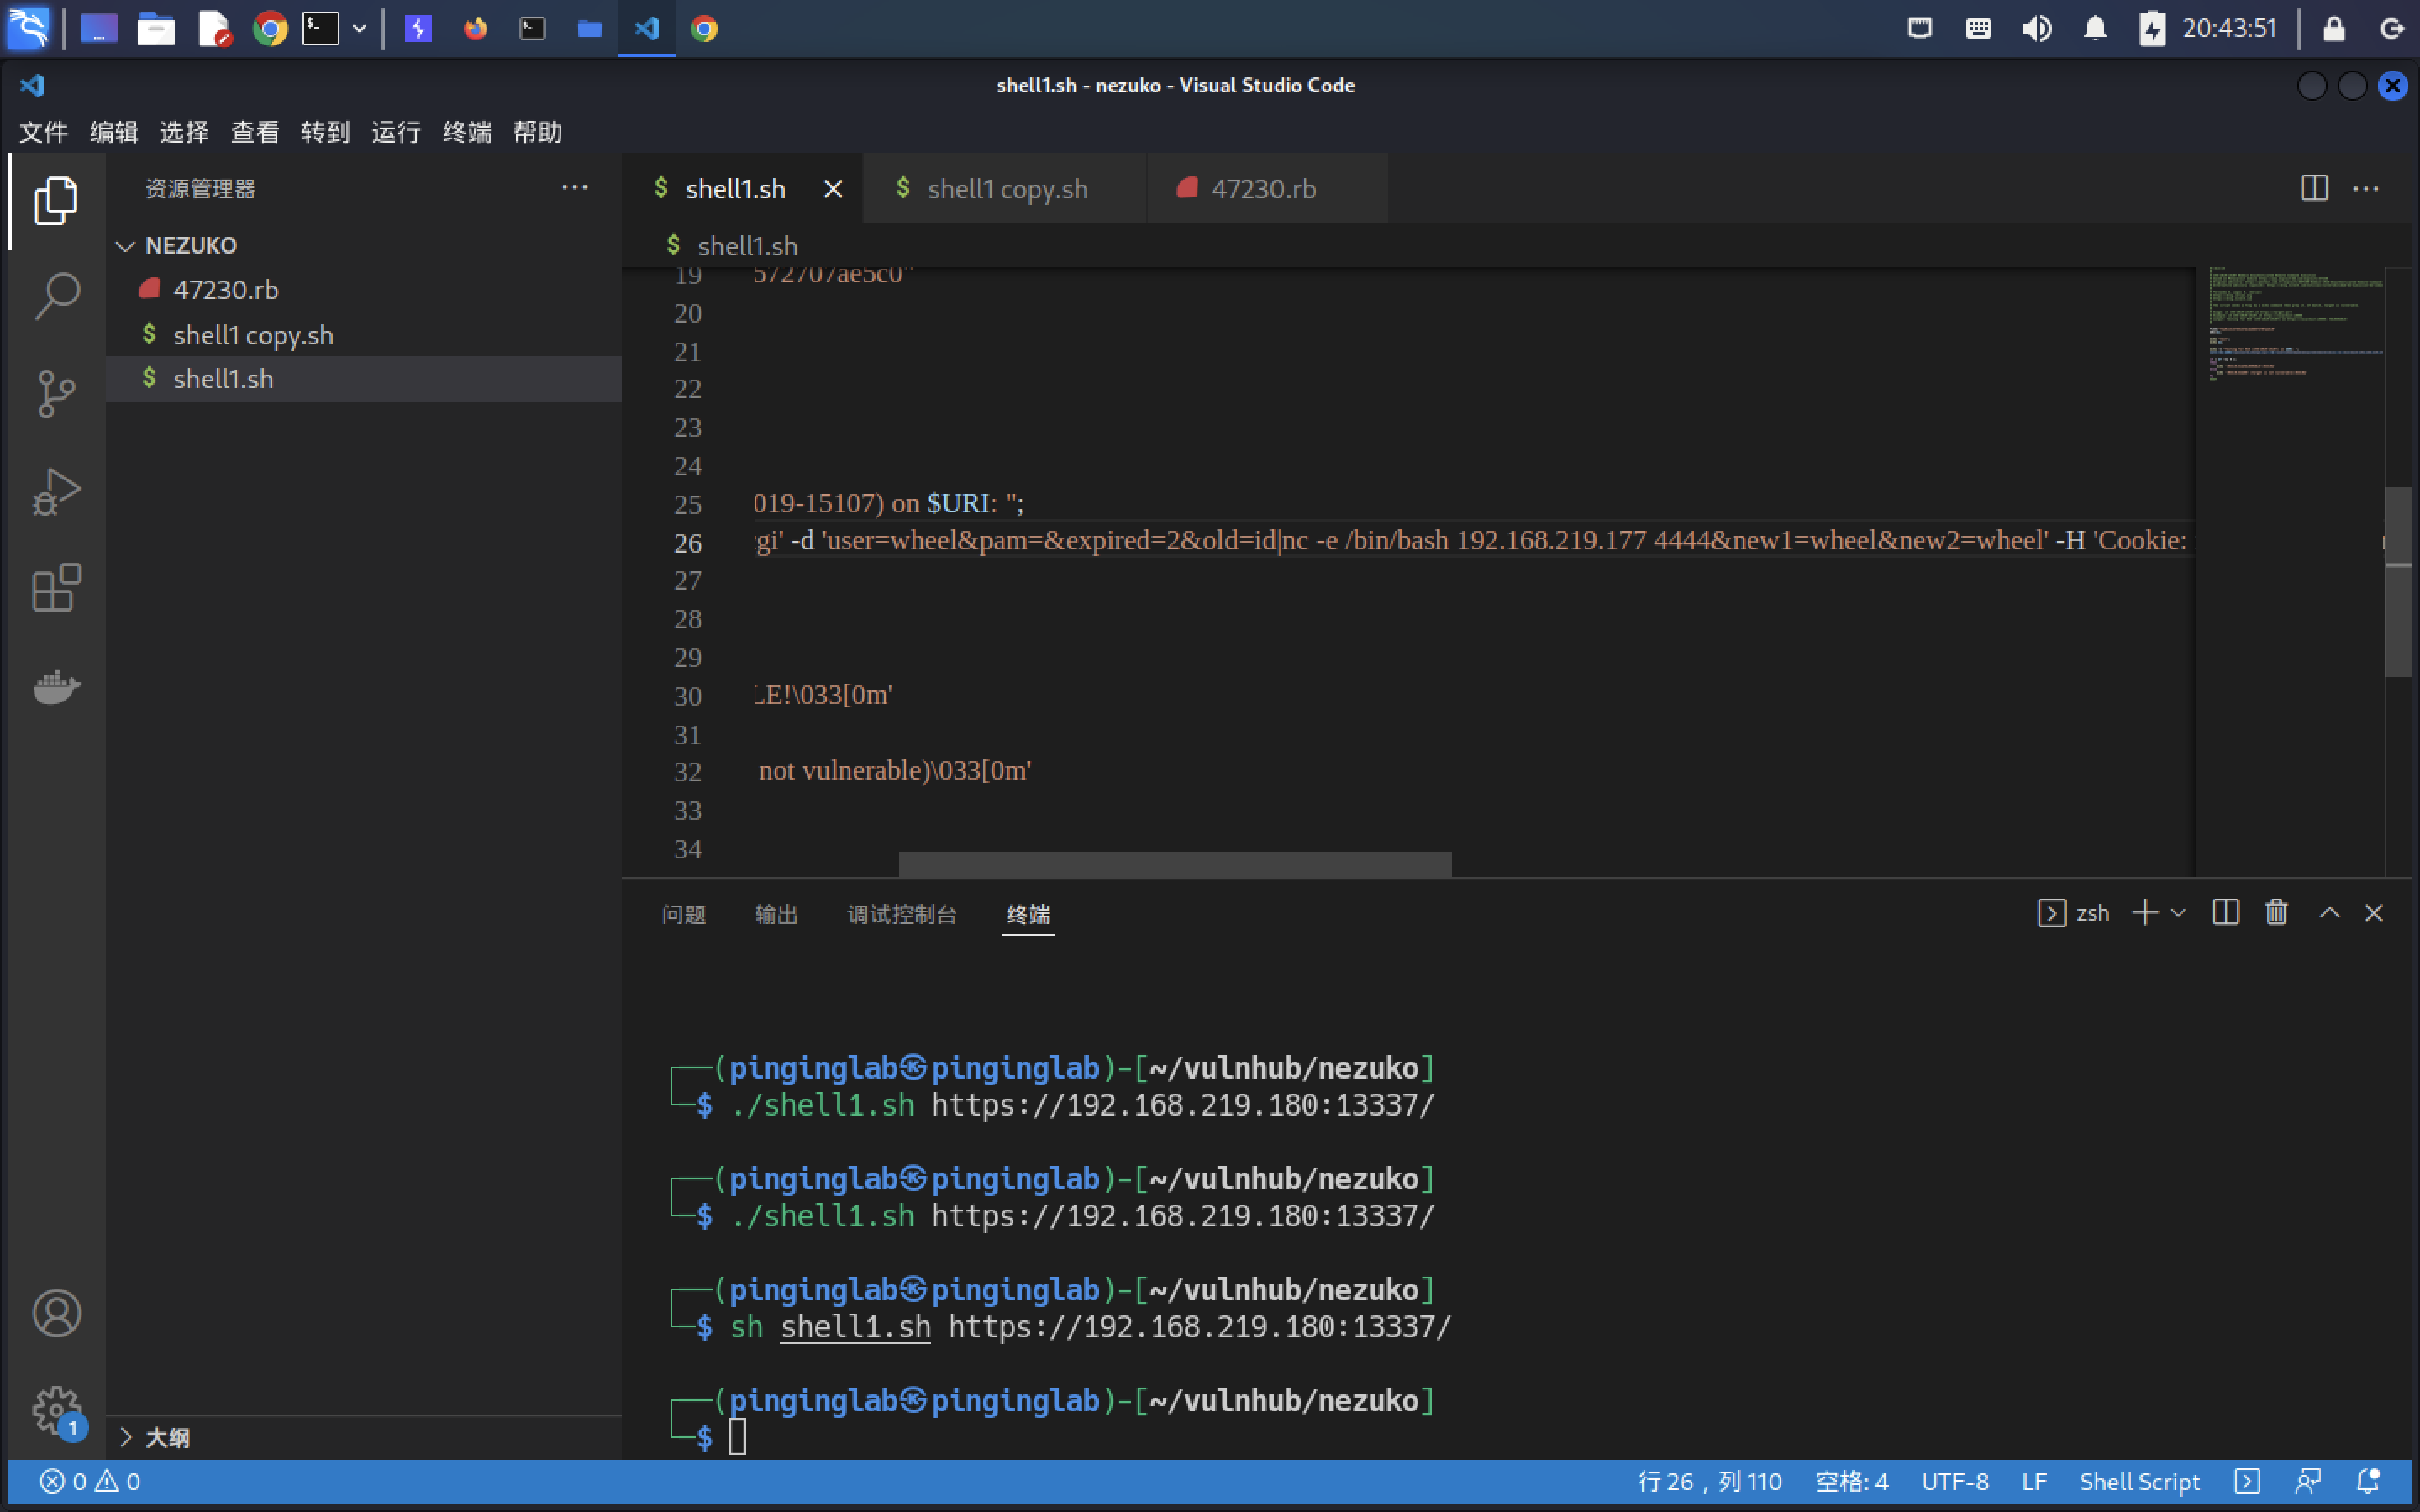The width and height of the screenshot is (2420, 1512).
Task: Open volume control in system tray
Action: pyautogui.click(x=2037, y=28)
